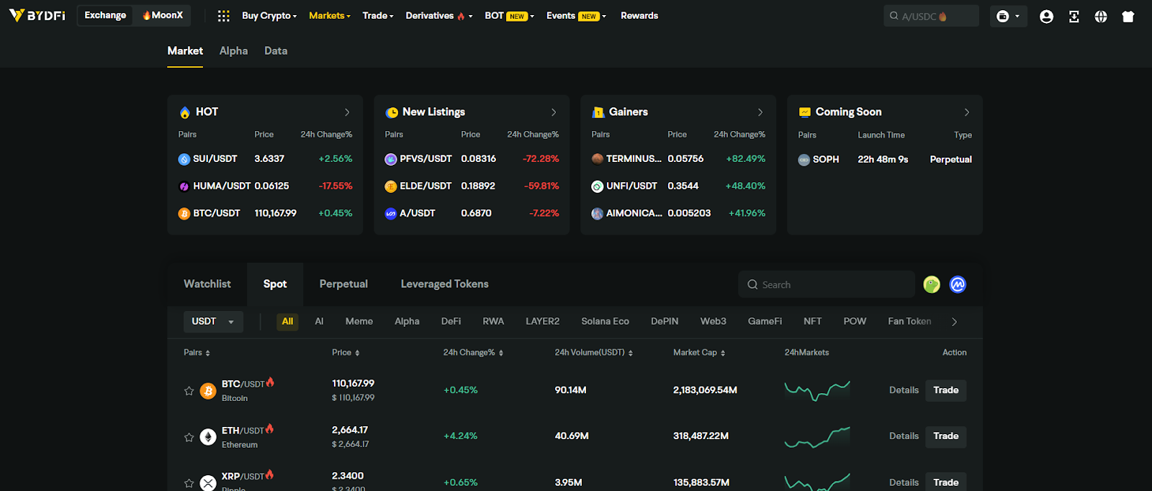
Task: Select the Spot tab
Action: [275, 284]
